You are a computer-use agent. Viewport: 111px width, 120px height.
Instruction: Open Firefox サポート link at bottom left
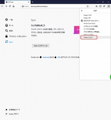click(x=12, y=114)
